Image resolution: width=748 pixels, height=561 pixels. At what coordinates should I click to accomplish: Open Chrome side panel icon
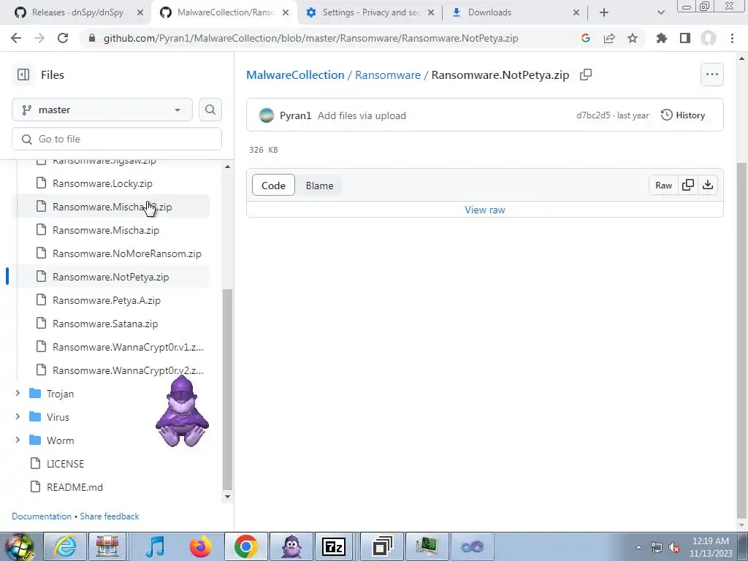click(x=684, y=38)
